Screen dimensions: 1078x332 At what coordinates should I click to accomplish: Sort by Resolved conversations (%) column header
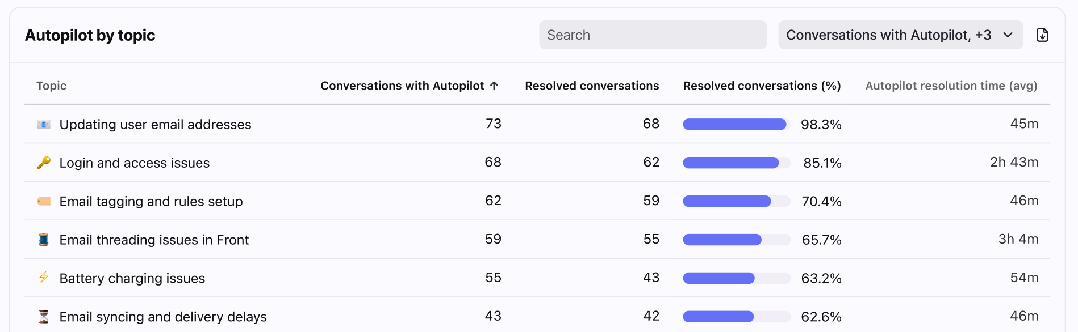pos(761,86)
